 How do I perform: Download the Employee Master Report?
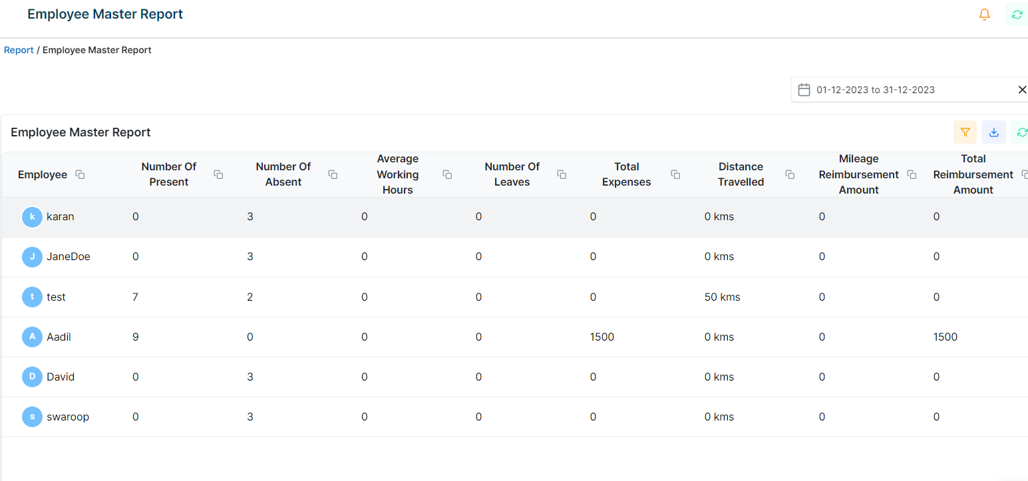click(x=994, y=132)
